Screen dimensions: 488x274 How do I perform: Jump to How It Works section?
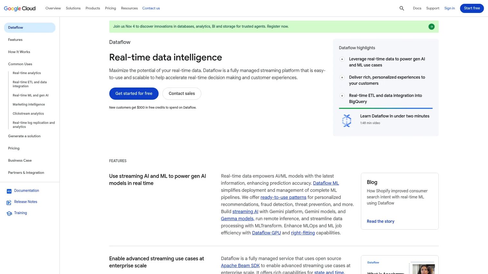19,52
